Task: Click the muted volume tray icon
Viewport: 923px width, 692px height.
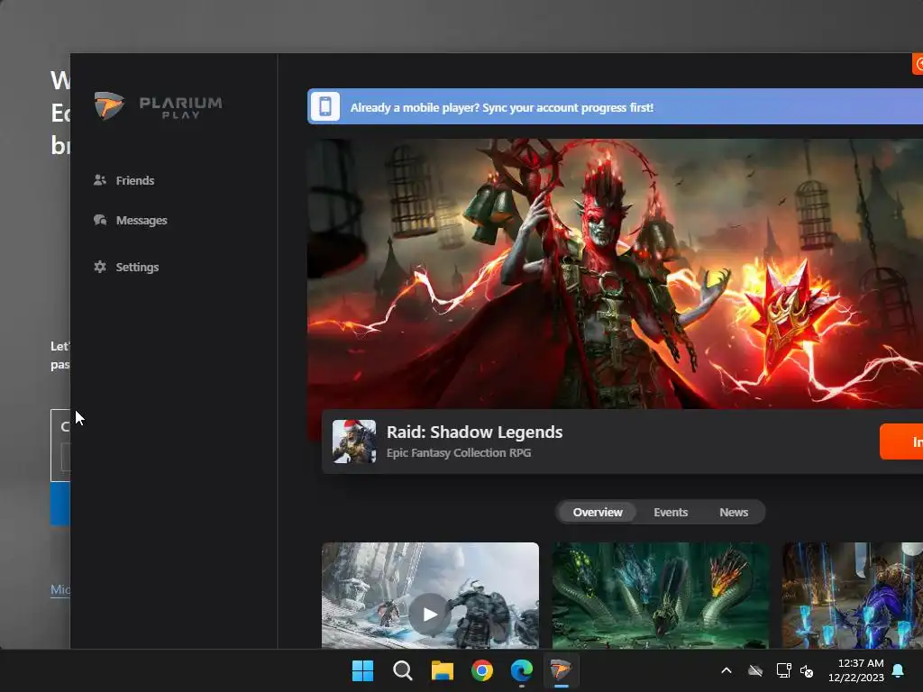Action: [x=807, y=670]
